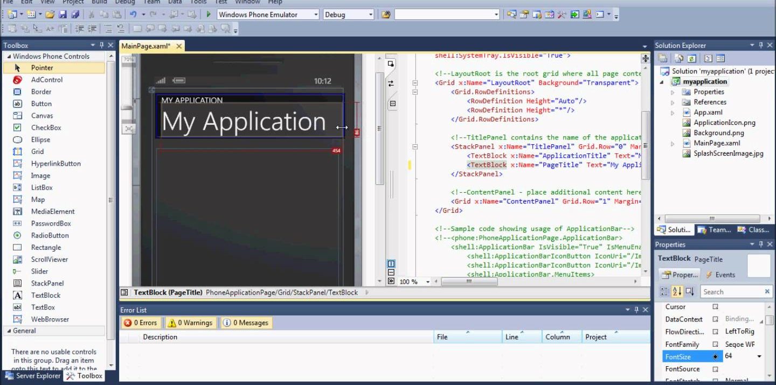Click the designer zoom slider
This screenshot has height=385, width=776.
click(x=127, y=108)
